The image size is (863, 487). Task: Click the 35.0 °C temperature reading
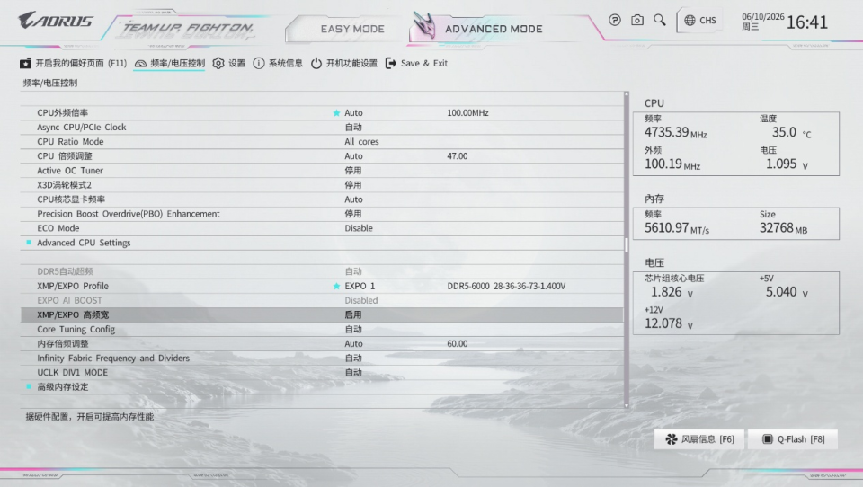[791, 133]
